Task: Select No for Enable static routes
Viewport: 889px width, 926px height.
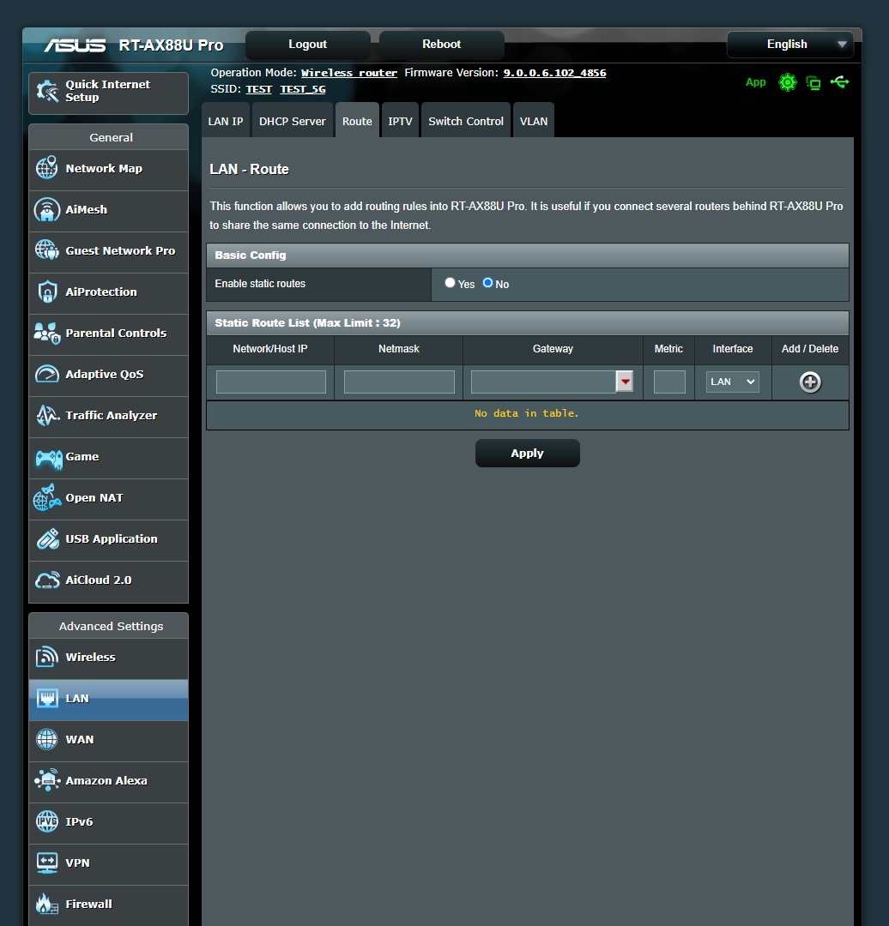Action: (487, 283)
